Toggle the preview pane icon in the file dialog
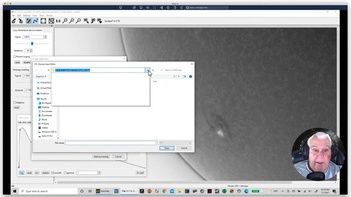 (x=184, y=77)
